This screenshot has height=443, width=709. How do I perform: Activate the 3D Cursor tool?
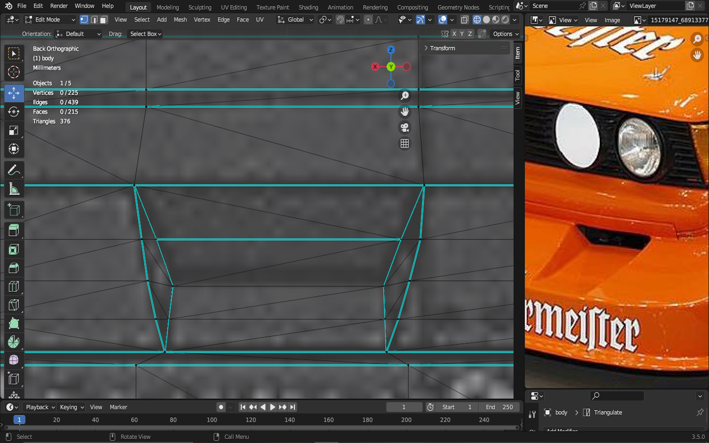tap(14, 72)
